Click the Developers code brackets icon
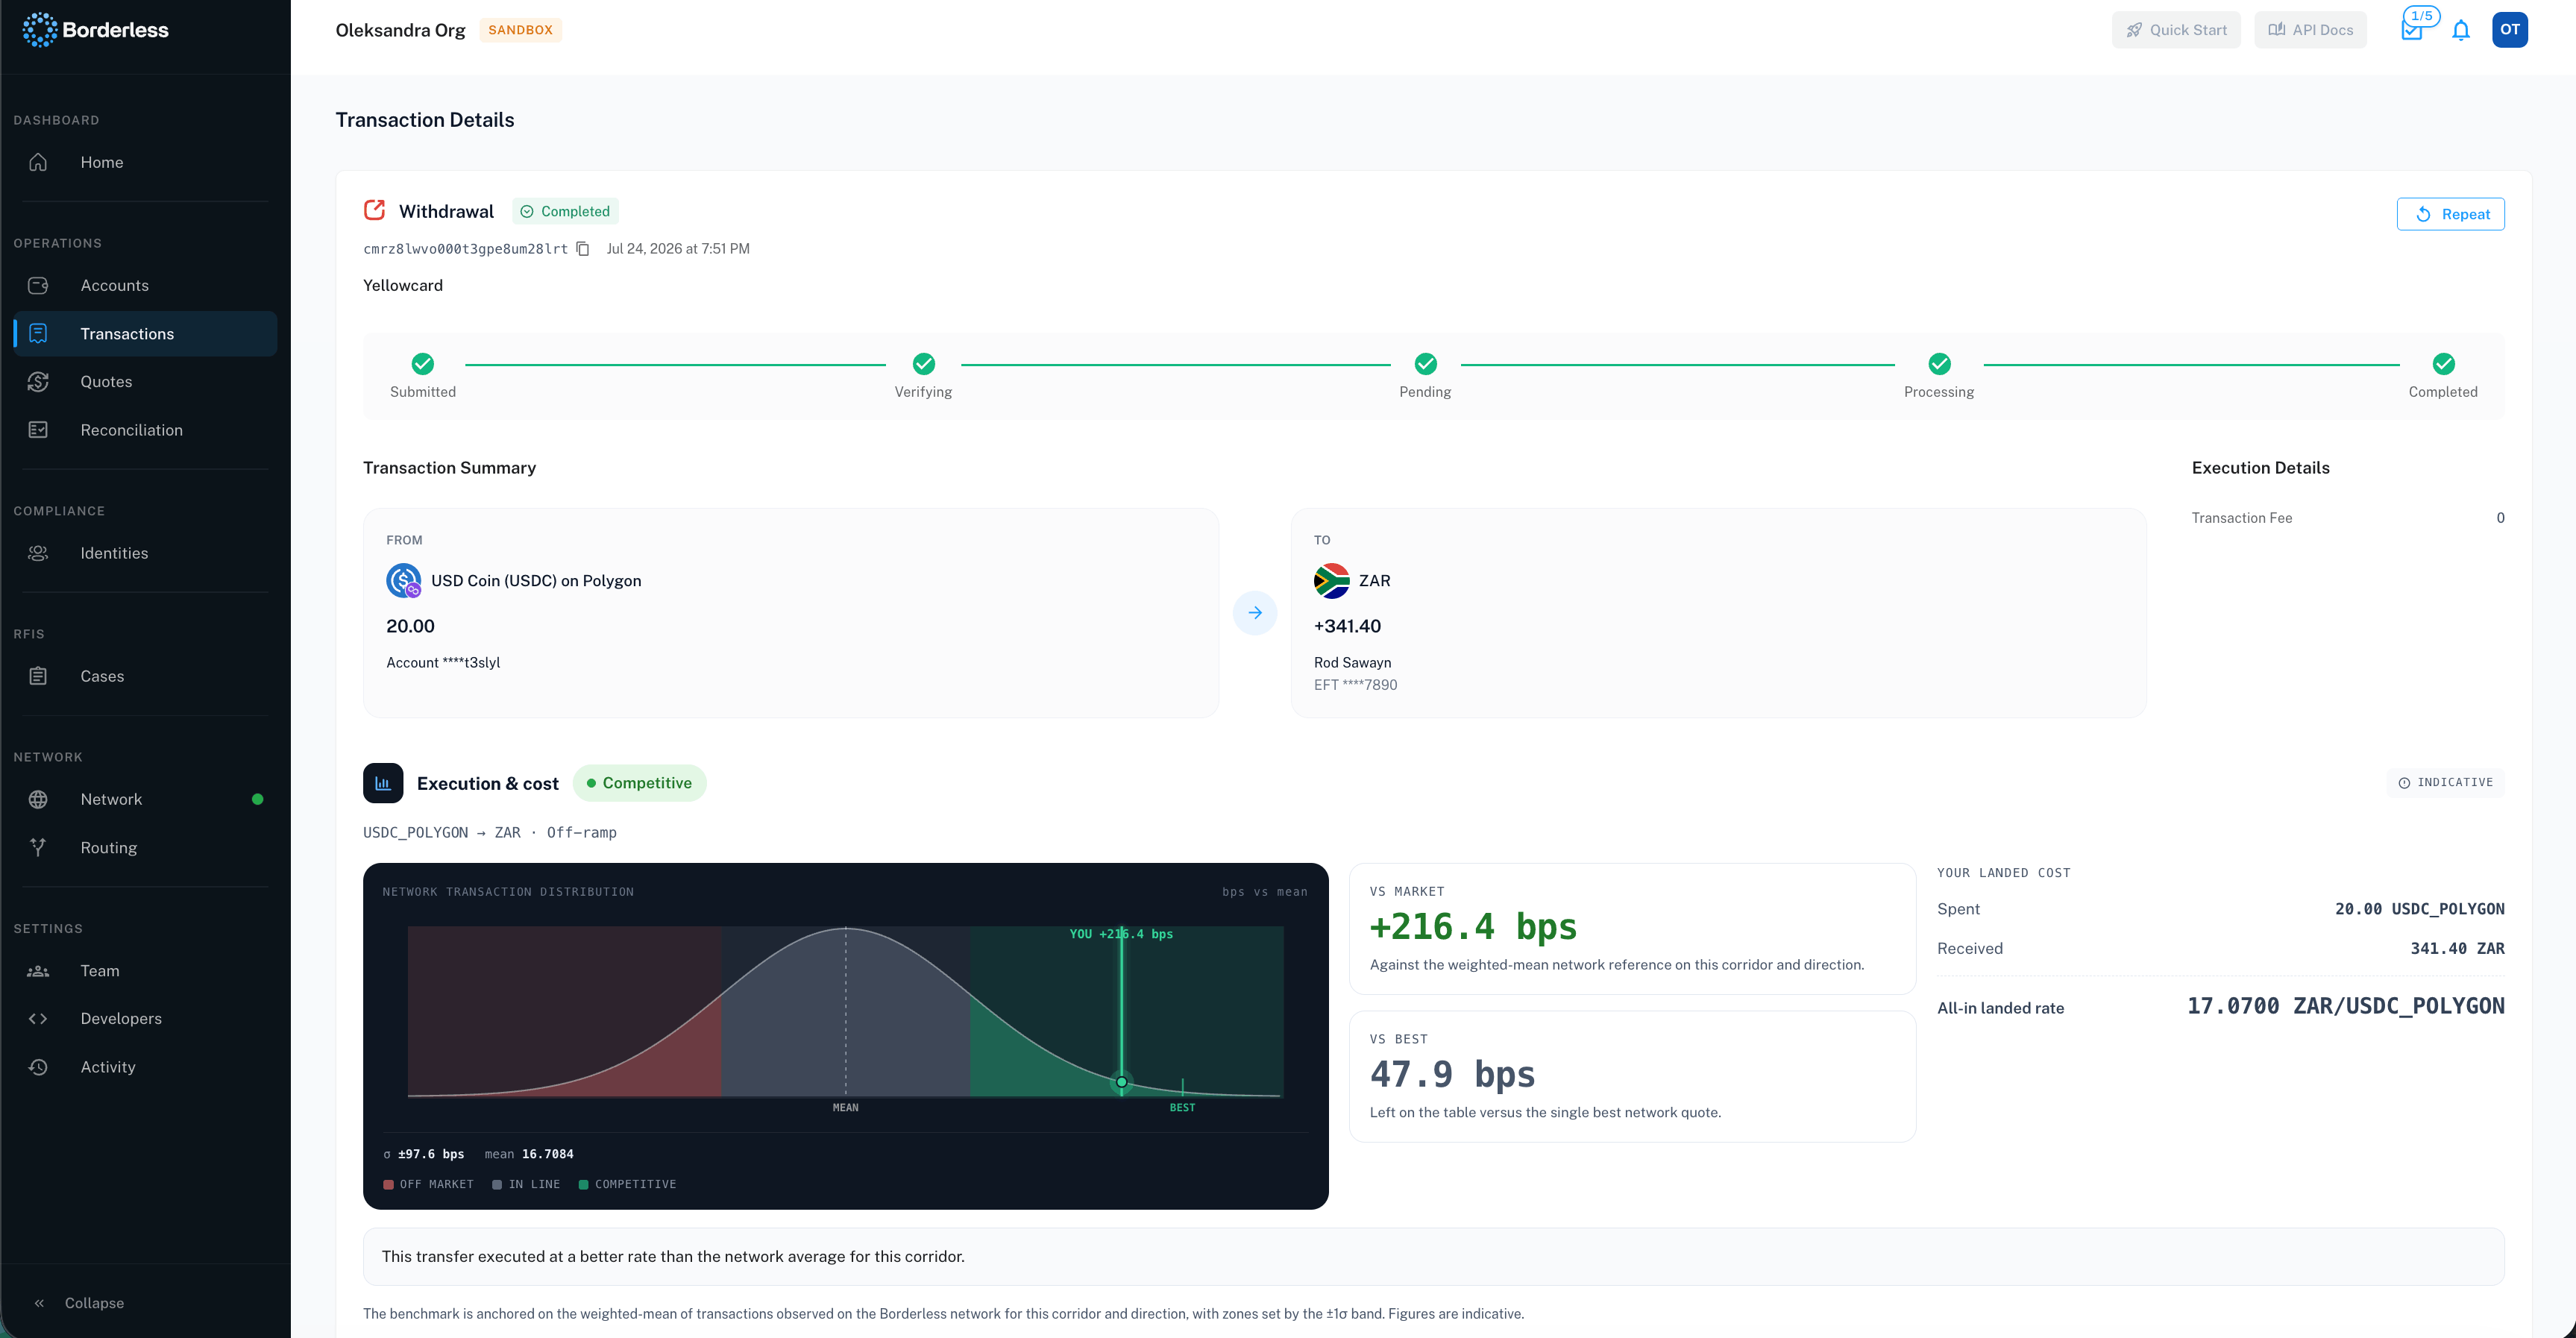The image size is (2576, 1338). pos(38,1018)
